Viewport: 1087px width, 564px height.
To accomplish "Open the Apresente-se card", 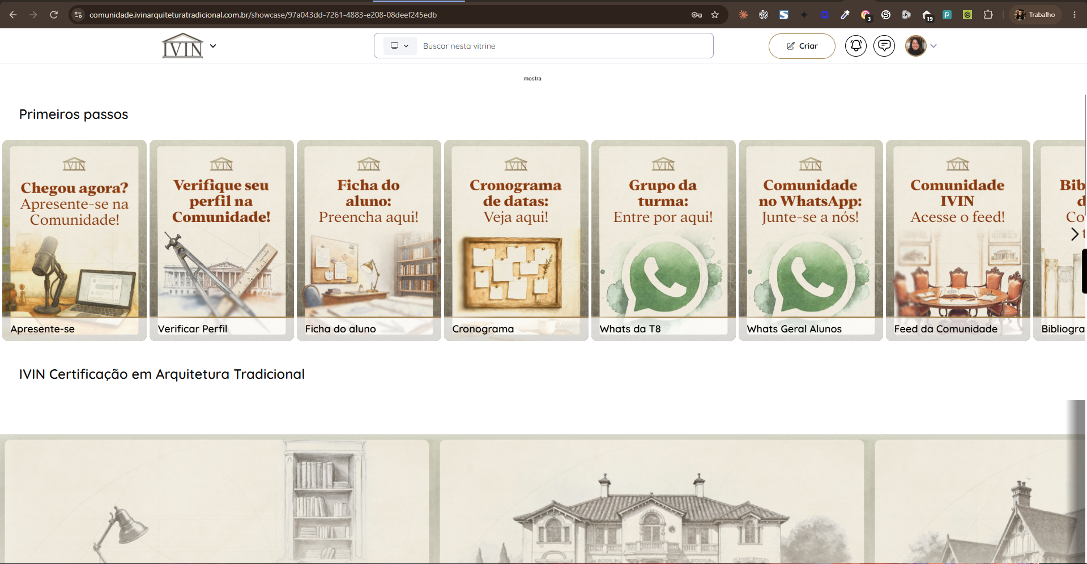I will [74, 240].
